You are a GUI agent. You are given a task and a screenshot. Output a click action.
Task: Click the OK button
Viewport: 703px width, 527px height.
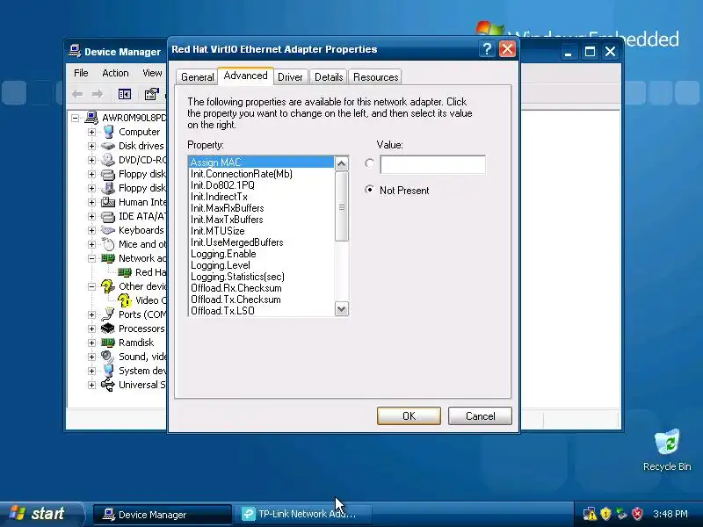coord(409,415)
